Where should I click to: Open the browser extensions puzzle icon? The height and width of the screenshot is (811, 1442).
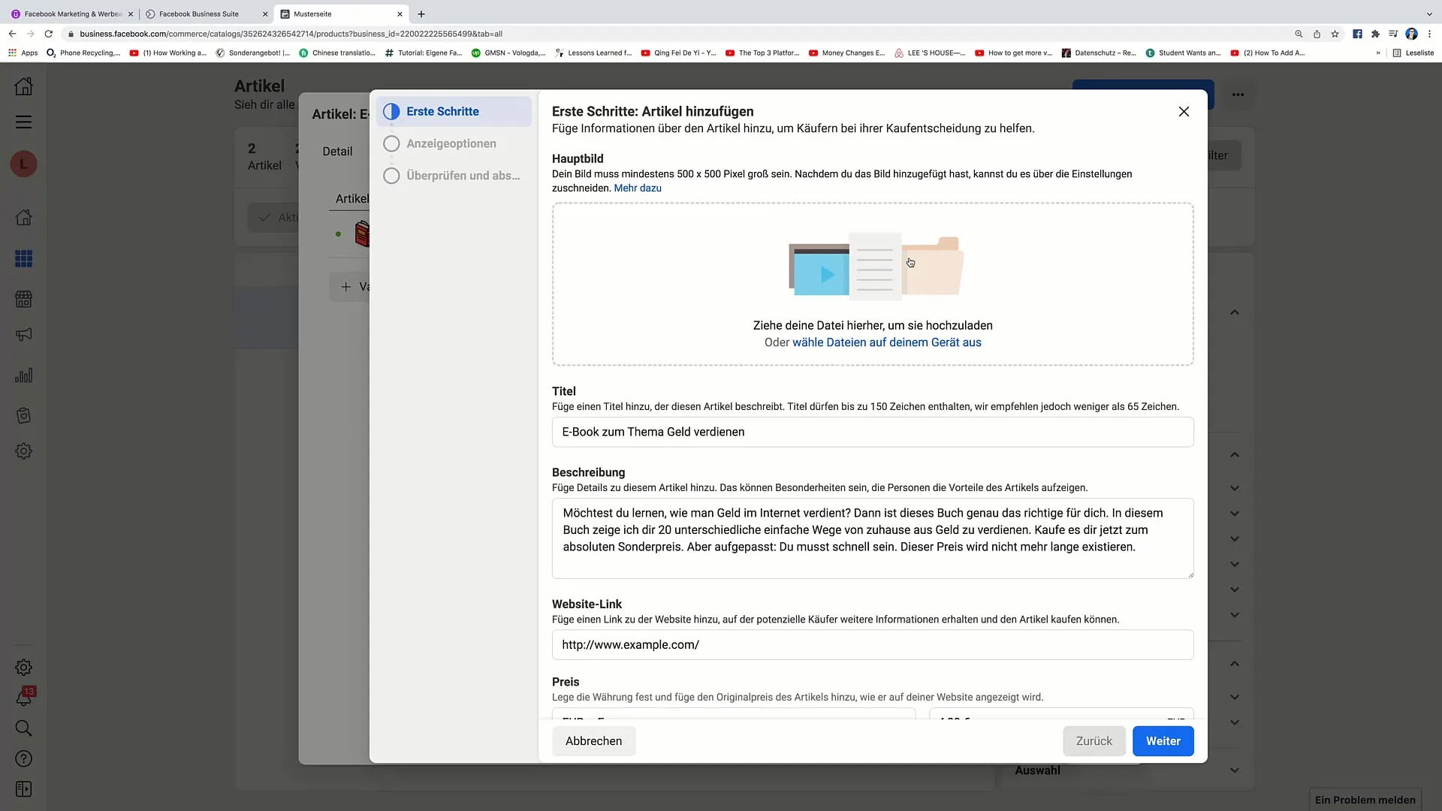click(x=1375, y=34)
